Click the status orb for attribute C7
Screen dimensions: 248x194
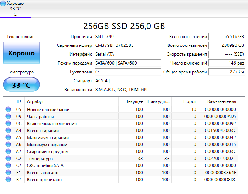[8, 166]
